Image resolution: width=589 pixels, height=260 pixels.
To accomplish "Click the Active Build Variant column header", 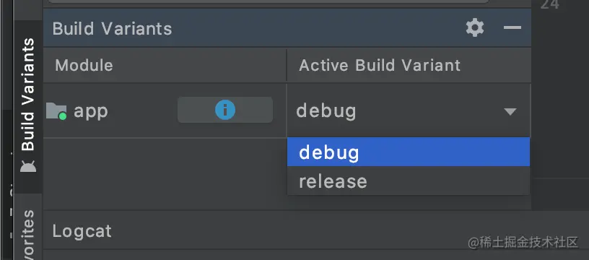I will tap(380, 66).
